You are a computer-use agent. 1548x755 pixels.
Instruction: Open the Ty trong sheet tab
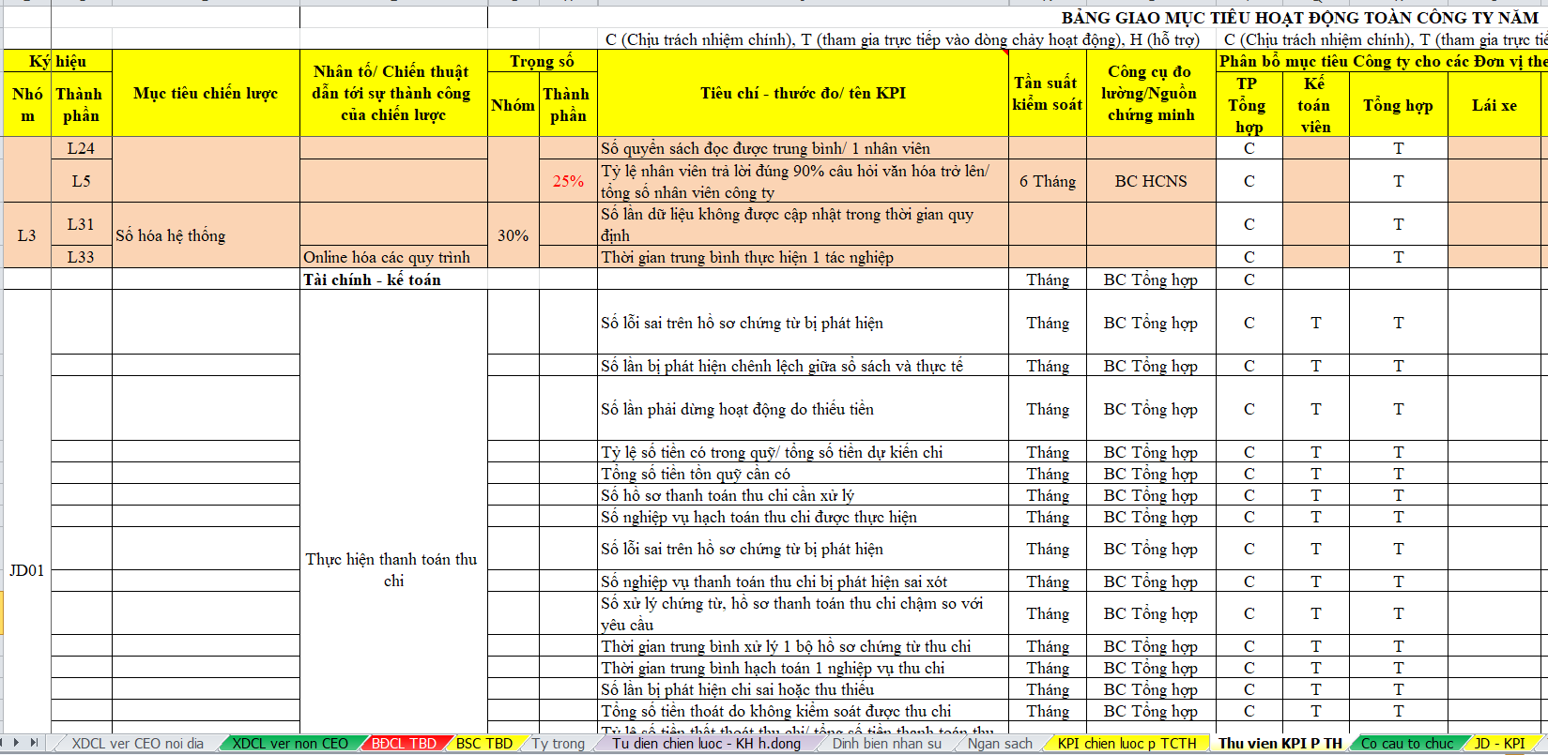point(558,744)
